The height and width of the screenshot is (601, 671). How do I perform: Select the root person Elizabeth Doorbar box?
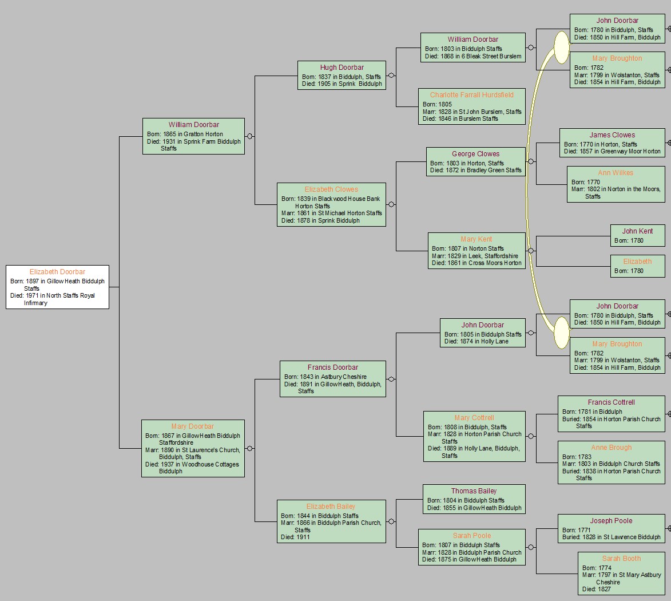[57, 287]
